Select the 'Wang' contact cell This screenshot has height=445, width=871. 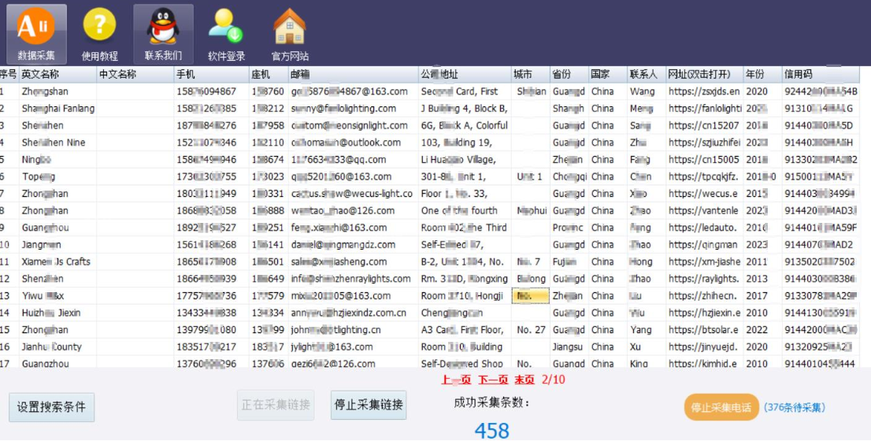(647, 91)
